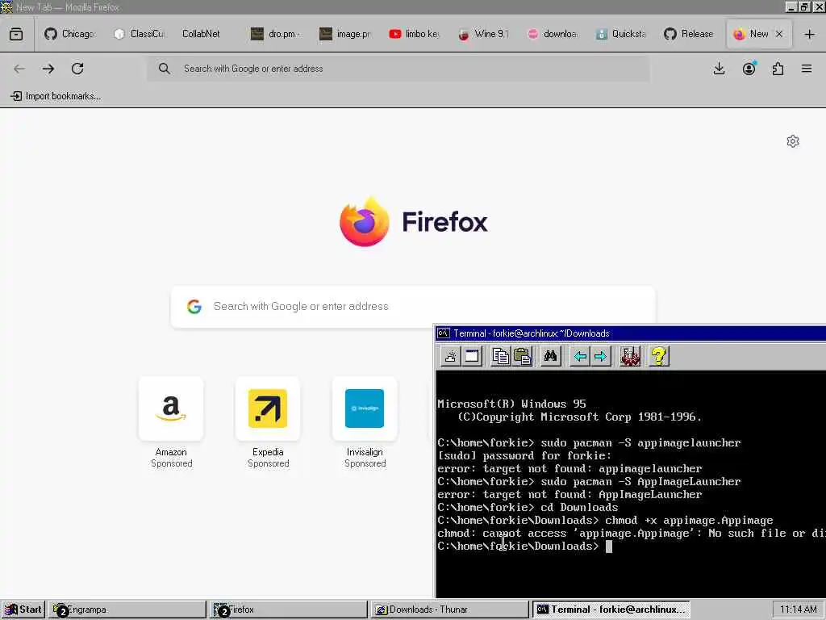Switch to the limbo YouTube tab
Screen dimensions: 826x620
tap(414, 34)
